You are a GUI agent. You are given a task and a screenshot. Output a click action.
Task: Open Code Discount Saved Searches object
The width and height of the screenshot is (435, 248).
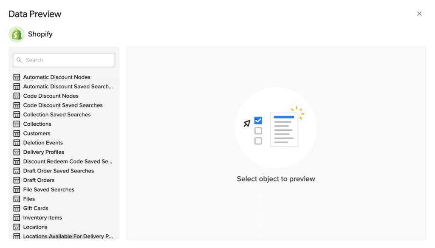(x=63, y=105)
